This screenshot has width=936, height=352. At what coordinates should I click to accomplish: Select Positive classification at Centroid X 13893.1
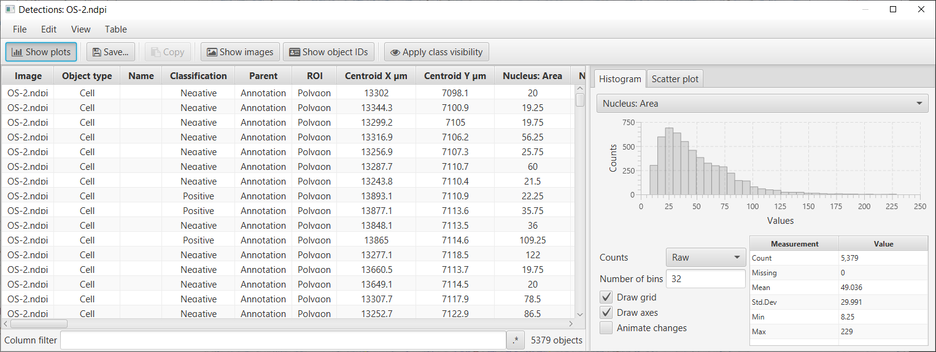tap(198, 196)
